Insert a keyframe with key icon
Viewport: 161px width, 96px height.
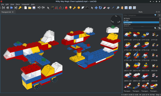click(20, 8)
